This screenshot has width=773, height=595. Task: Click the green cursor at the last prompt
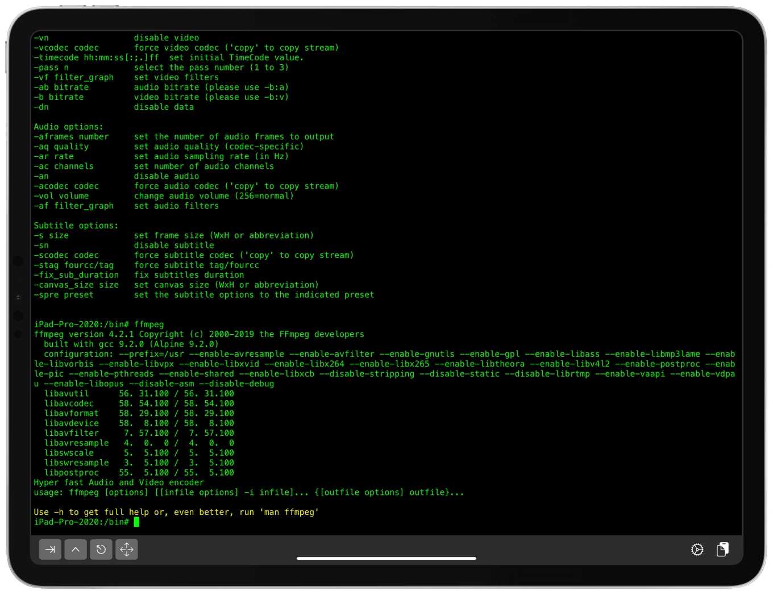(136, 522)
